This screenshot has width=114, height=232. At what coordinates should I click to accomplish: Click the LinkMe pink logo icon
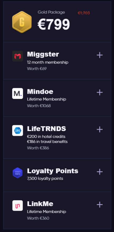(x=17, y=206)
